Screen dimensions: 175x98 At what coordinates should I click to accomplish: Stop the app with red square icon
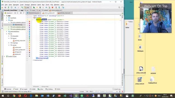pos(52,7)
